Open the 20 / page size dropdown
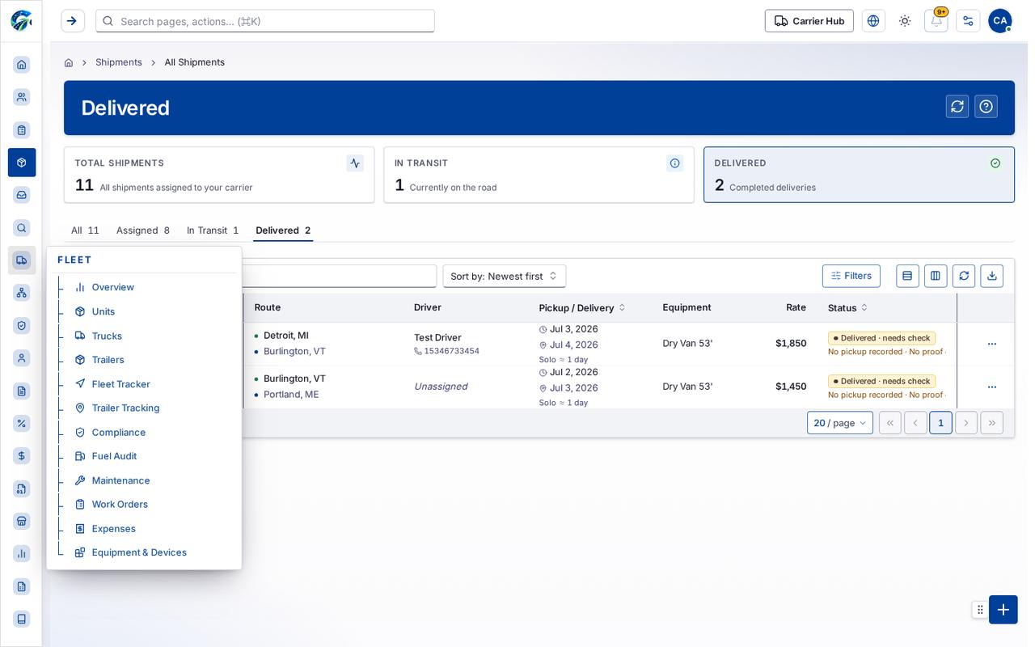This screenshot has height=647, width=1035. 840,423
